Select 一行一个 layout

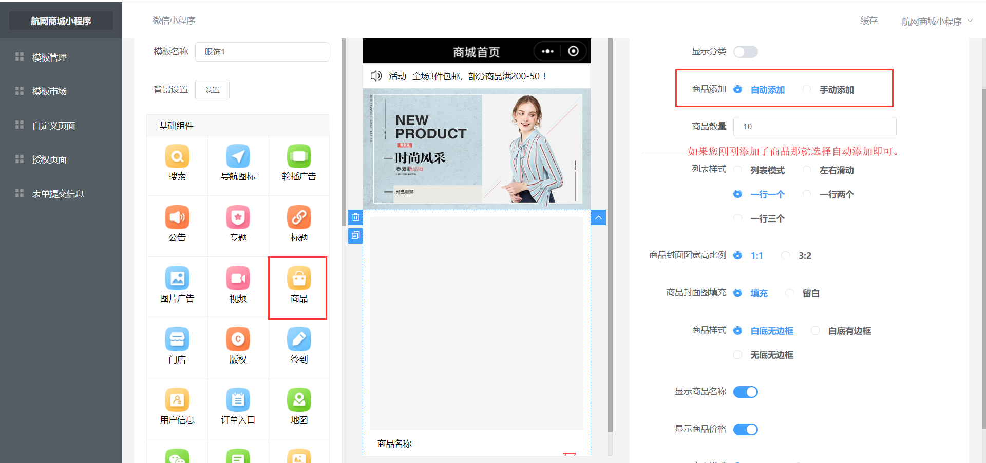pyautogui.click(x=759, y=194)
